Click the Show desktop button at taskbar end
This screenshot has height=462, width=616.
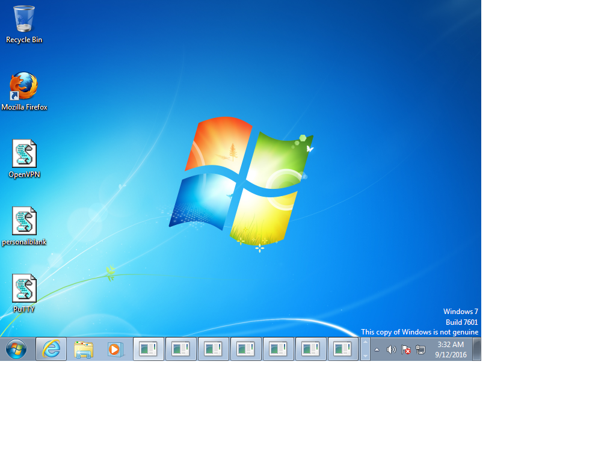pyautogui.click(x=477, y=349)
